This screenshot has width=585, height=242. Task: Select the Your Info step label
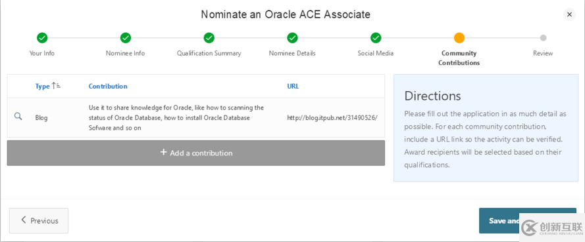(x=42, y=53)
